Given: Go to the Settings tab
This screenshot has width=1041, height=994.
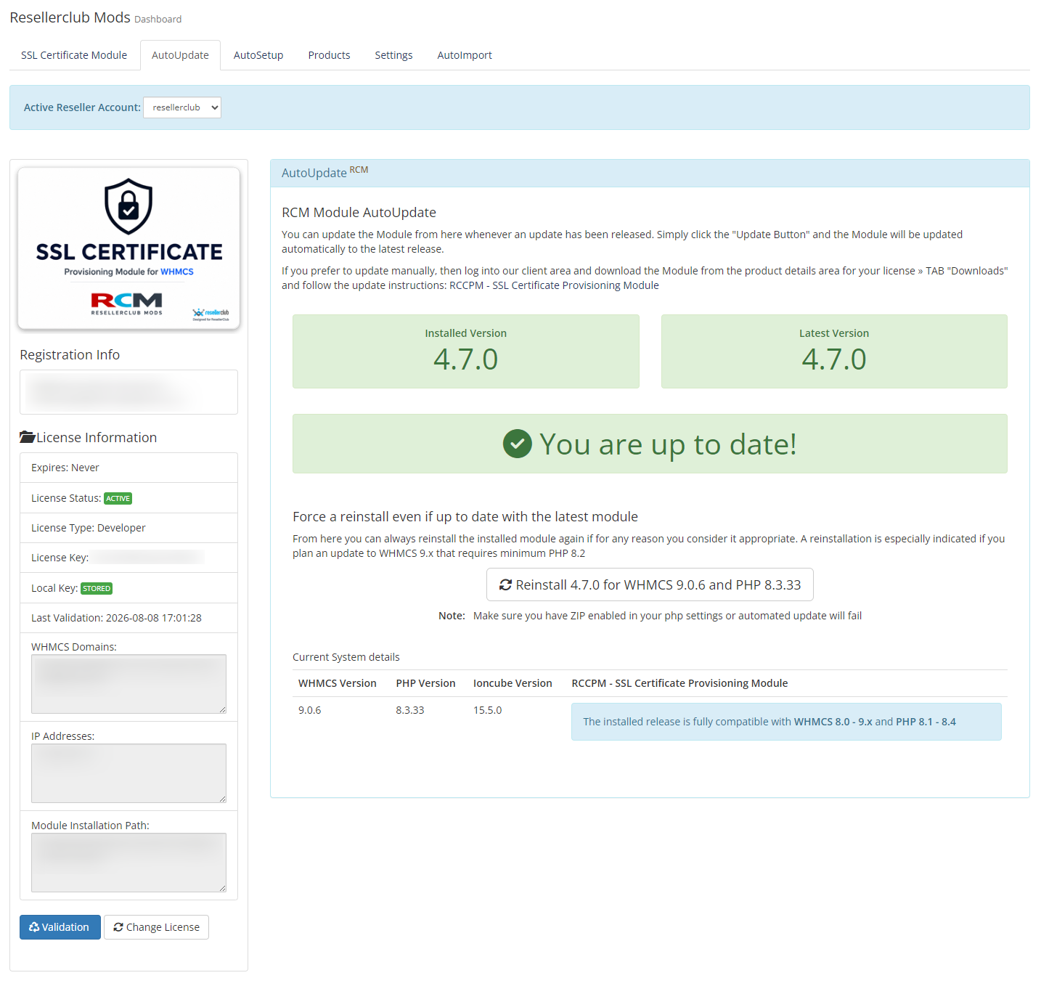Looking at the screenshot, I should (x=393, y=55).
